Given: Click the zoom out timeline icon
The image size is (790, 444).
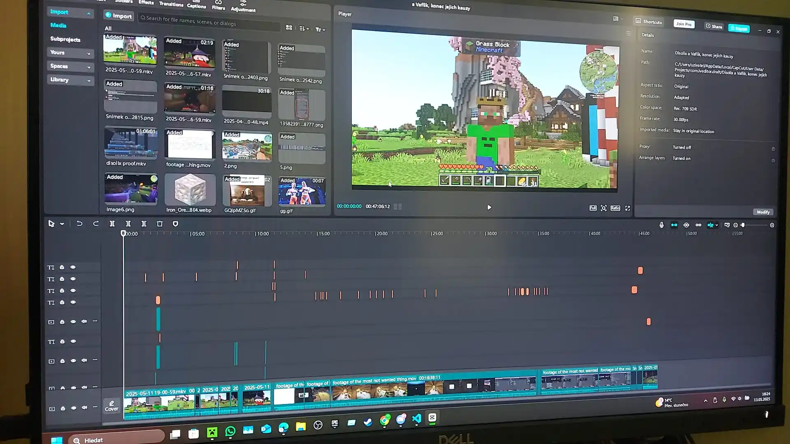Looking at the screenshot, I should point(736,225).
